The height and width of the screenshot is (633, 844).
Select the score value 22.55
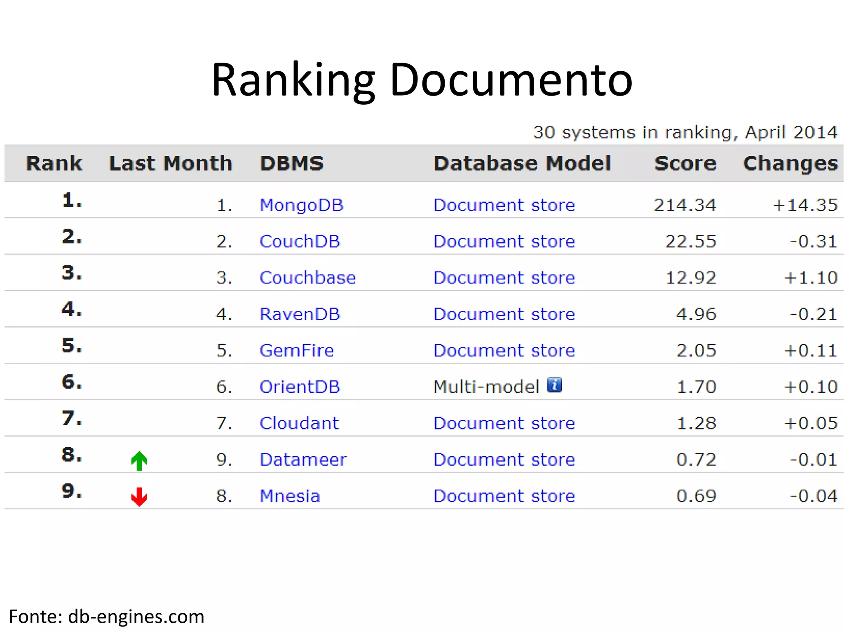point(691,241)
